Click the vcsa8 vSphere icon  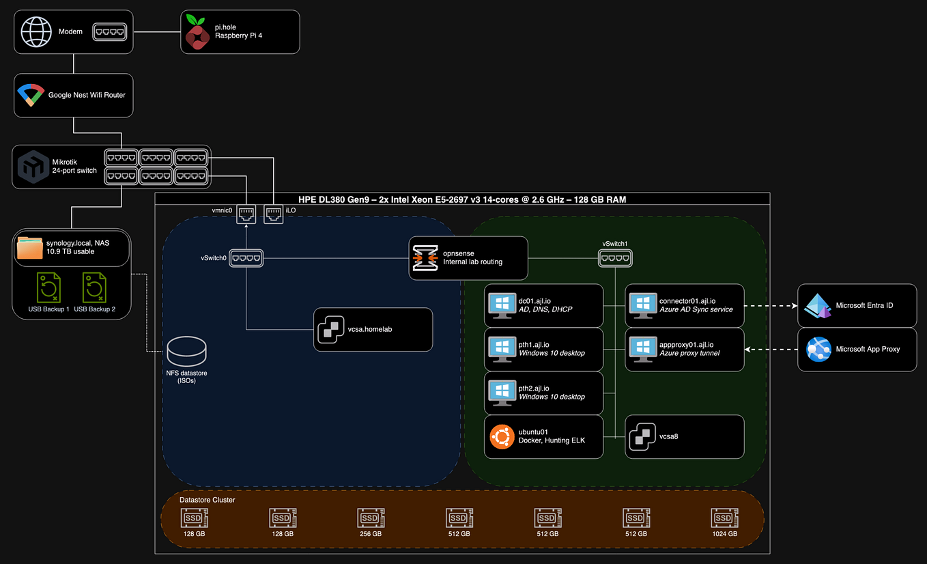pos(642,436)
